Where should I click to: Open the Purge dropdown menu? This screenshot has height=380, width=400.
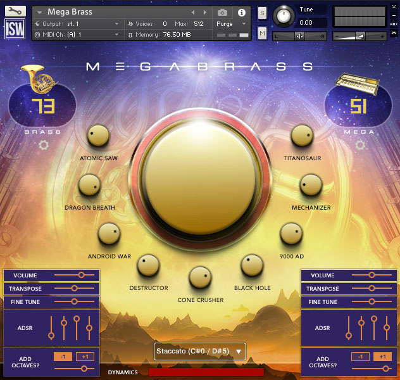coord(244,23)
